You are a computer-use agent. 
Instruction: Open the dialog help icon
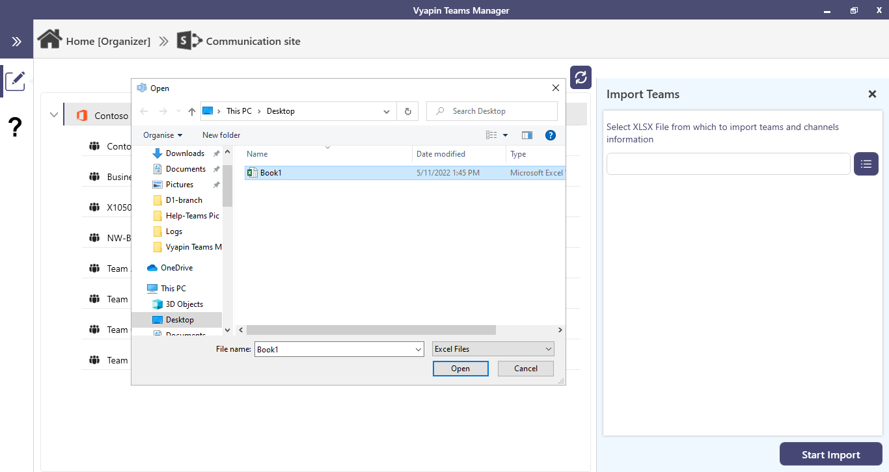[x=551, y=135]
